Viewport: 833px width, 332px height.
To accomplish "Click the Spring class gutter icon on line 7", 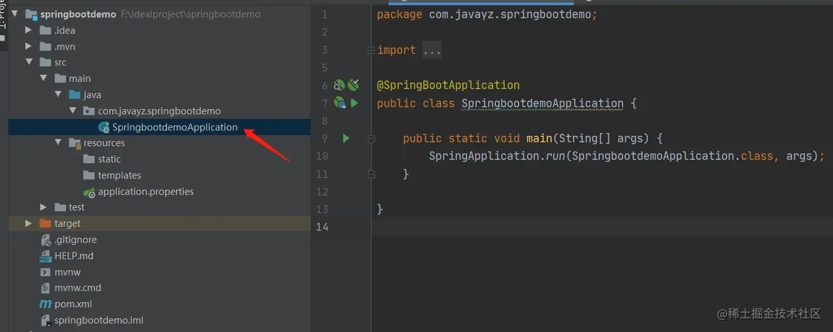I will [340, 103].
